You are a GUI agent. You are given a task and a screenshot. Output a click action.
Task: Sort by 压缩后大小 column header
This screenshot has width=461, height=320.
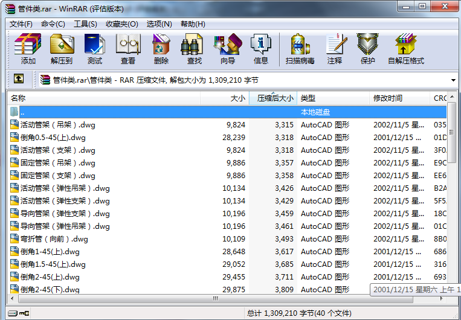pos(274,98)
